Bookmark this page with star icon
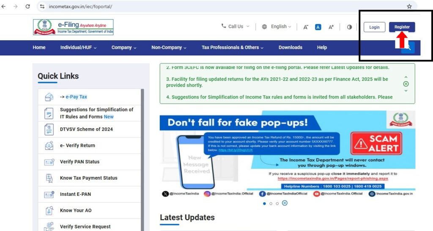 (x=409, y=6)
